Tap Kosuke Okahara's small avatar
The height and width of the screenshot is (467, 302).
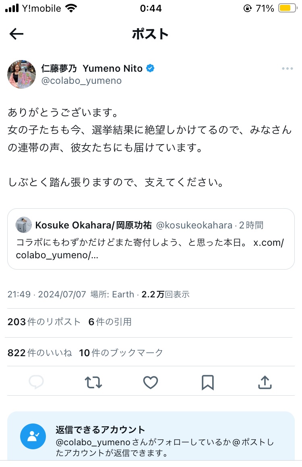tap(23, 224)
